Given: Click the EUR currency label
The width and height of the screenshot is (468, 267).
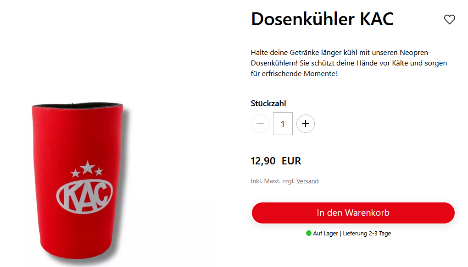Looking at the screenshot, I should (291, 161).
